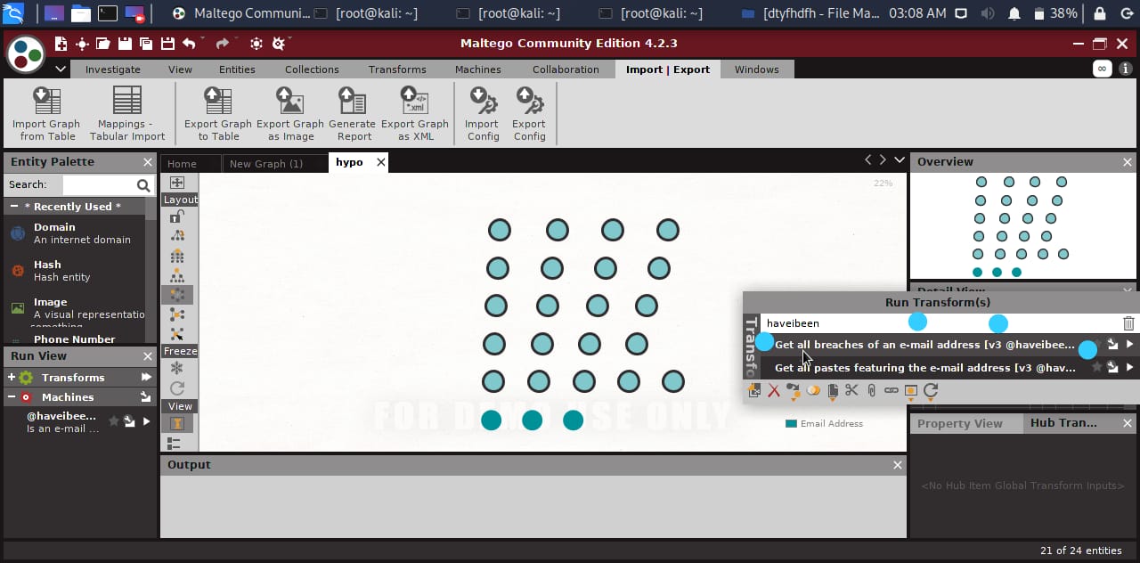Open the Investigate ribbon tab
This screenshot has width=1140, height=563.
tap(112, 69)
